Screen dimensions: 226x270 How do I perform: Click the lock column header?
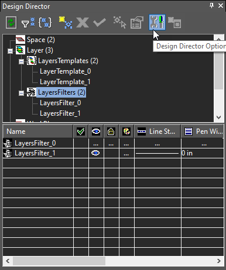[x=111, y=131]
